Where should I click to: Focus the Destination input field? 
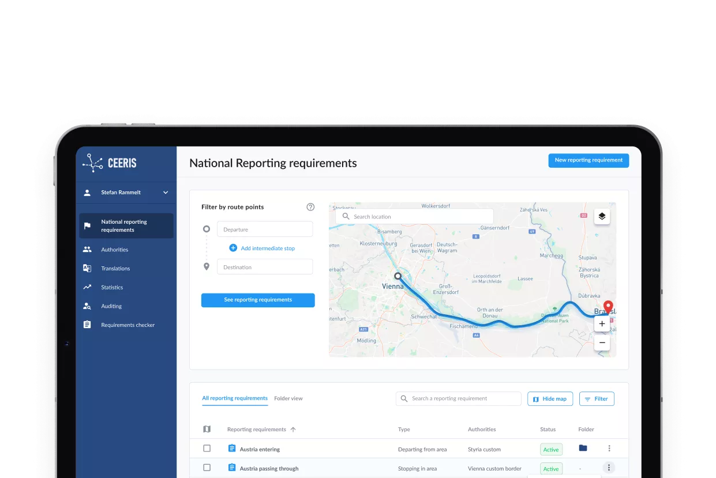(x=265, y=267)
